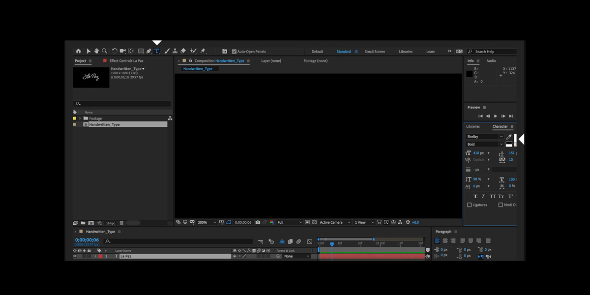Select the Eraser tool

click(183, 51)
